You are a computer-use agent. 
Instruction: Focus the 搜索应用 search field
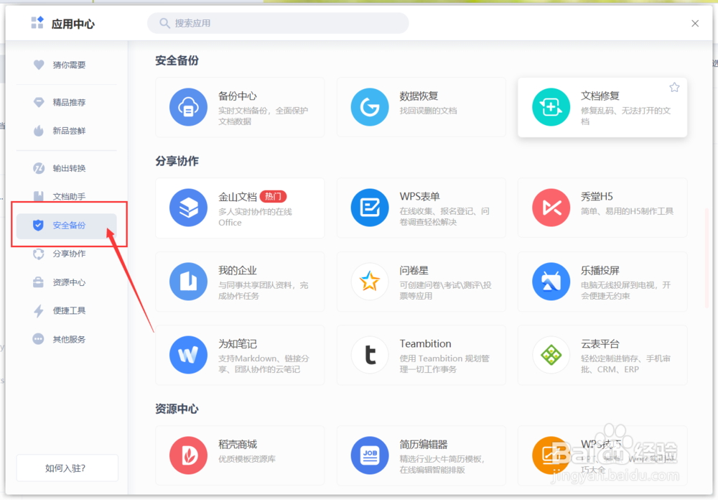click(x=278, y=23)
